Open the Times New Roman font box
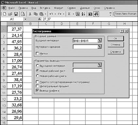Screen dimensions: 138x125 coord(126,14)
